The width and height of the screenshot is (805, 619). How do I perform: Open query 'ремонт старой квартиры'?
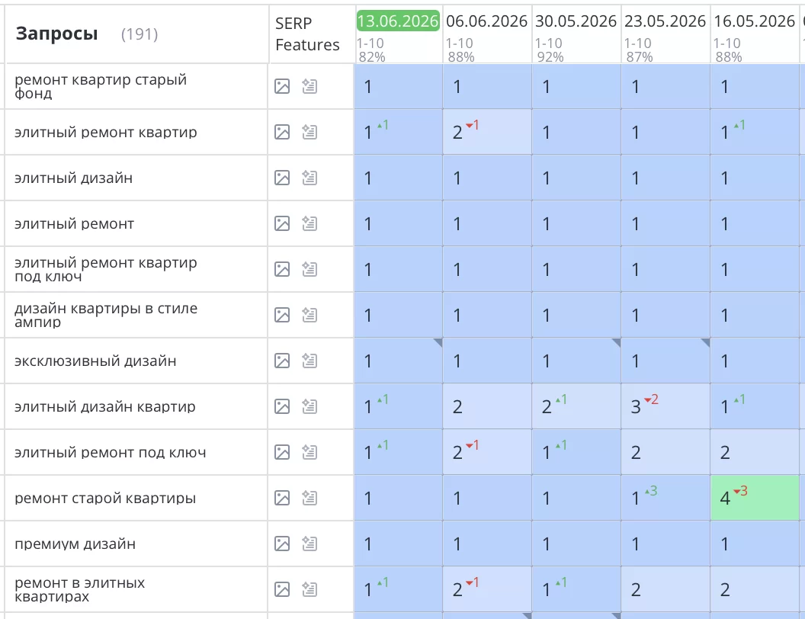104,498
